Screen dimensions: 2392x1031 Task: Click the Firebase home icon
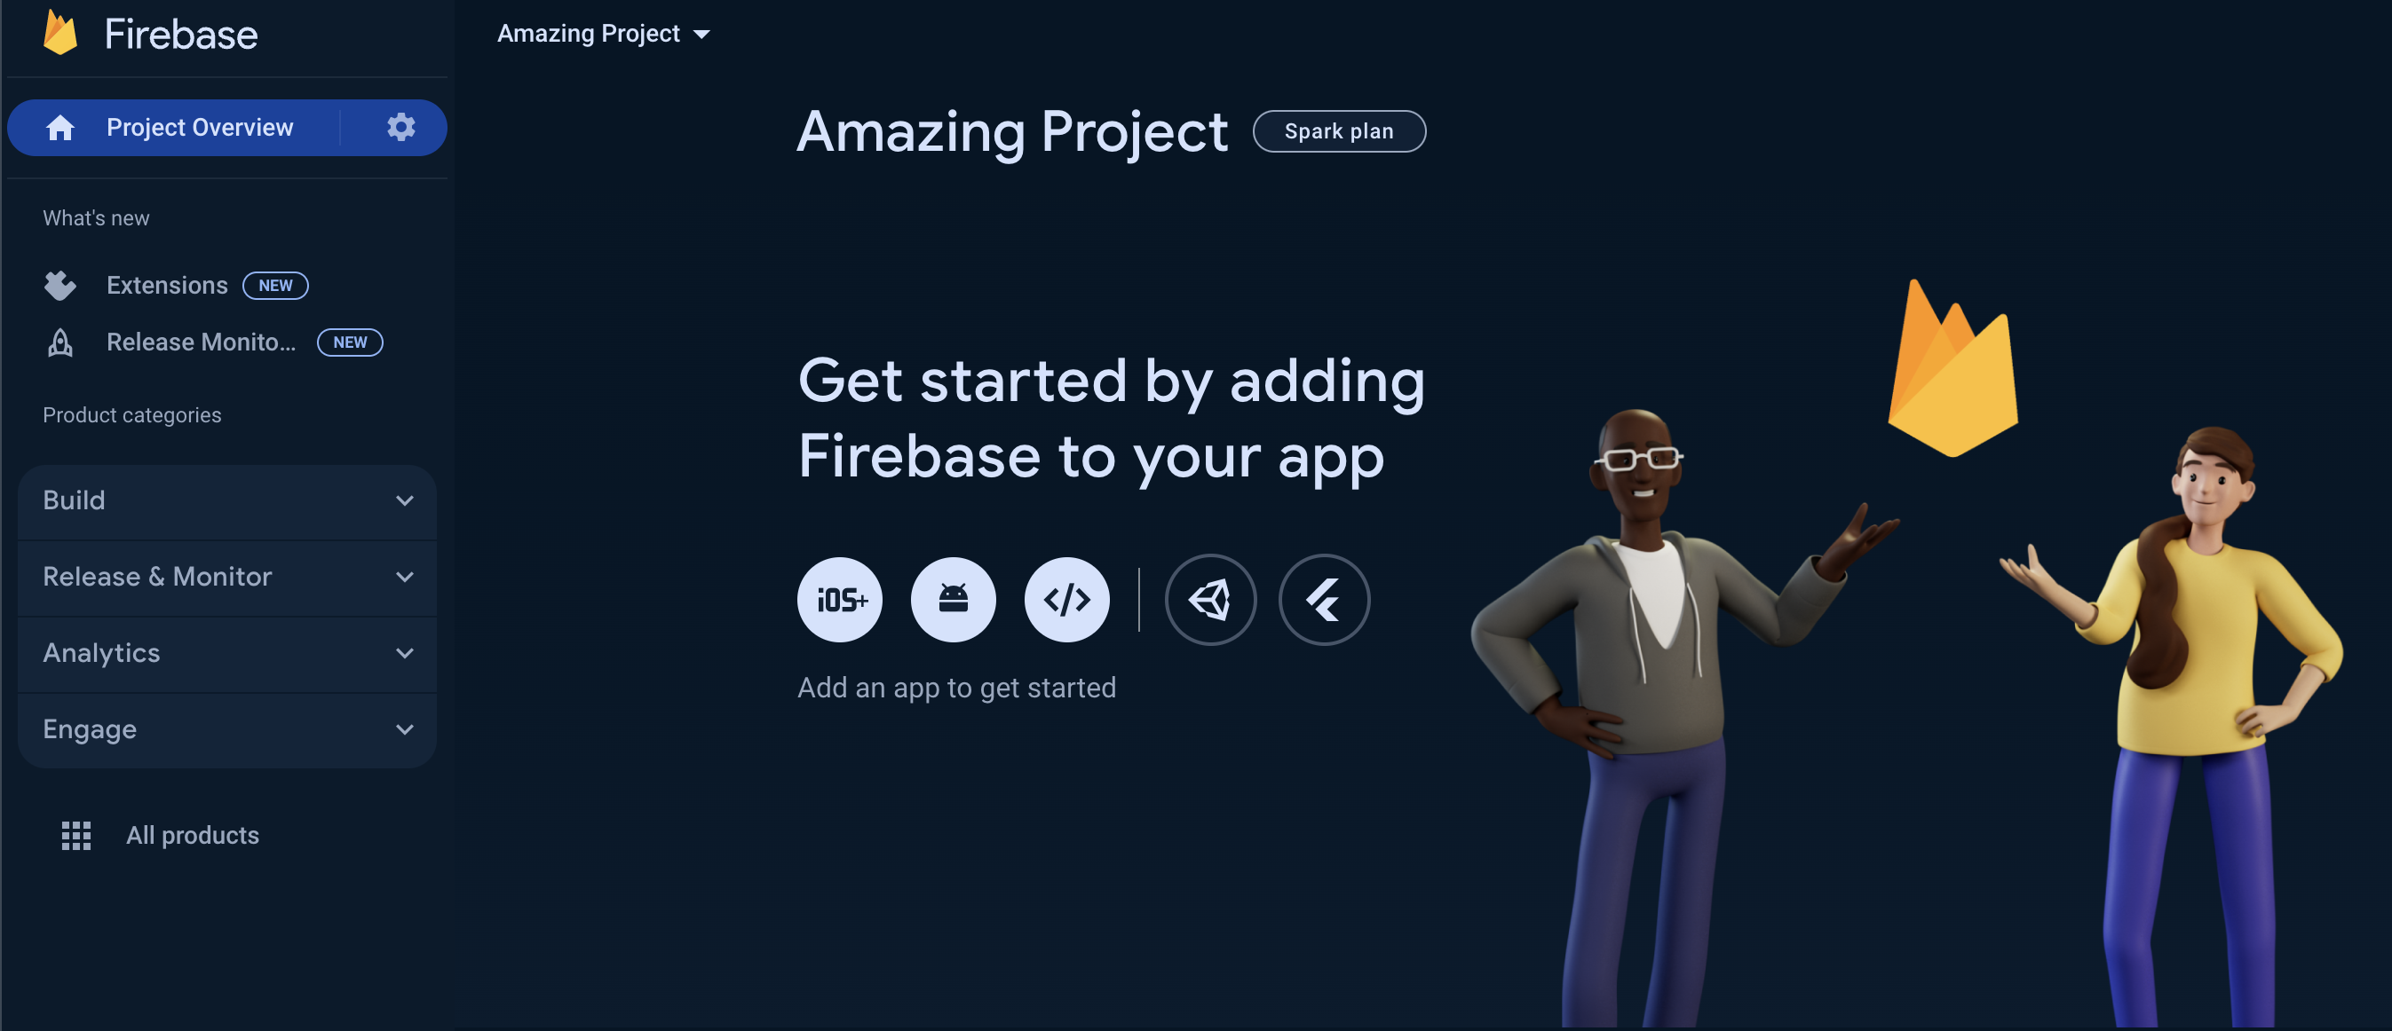tap(58, 127)
